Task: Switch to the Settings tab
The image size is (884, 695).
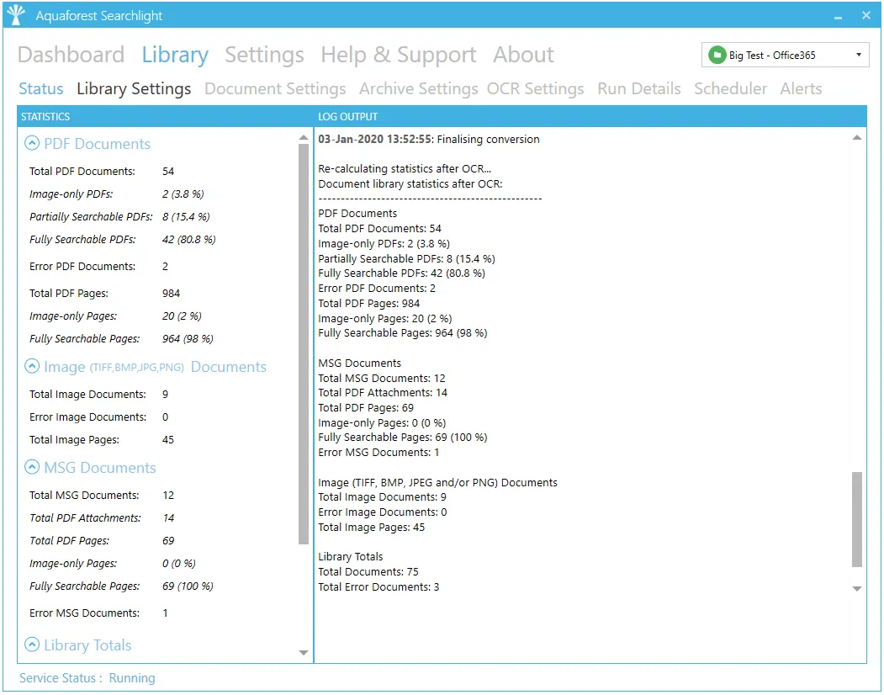Action: coord(264,56)
